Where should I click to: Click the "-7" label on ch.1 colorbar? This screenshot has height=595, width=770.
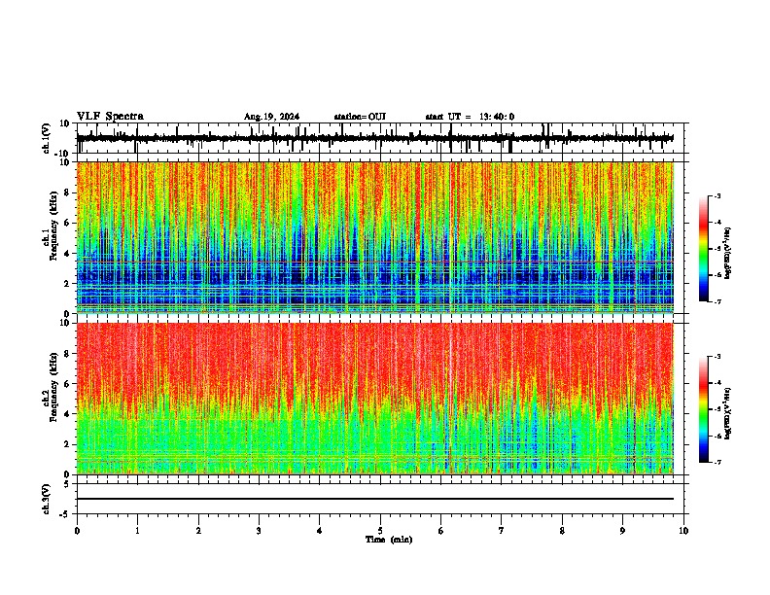coord(717,301)
